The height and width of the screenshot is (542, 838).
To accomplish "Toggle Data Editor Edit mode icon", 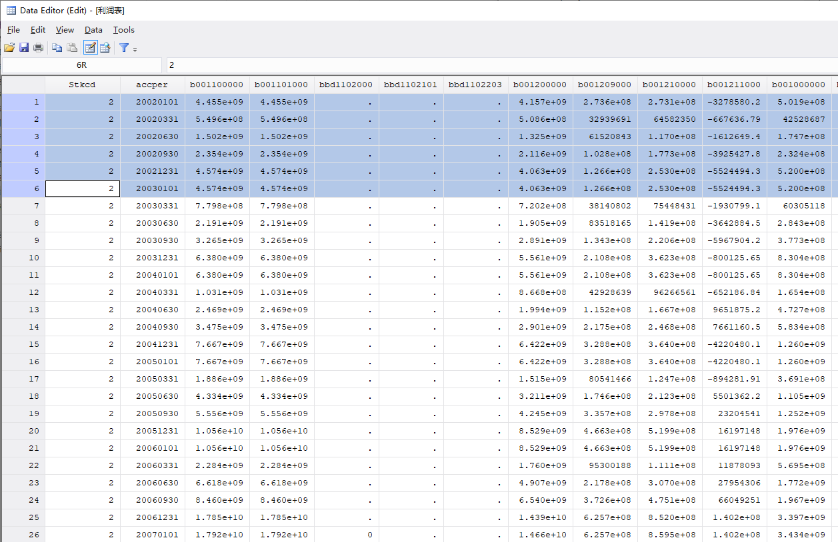I will (x=90, y=47).
